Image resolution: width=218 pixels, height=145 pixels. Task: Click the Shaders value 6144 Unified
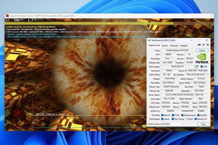click(x=170, y=79)
